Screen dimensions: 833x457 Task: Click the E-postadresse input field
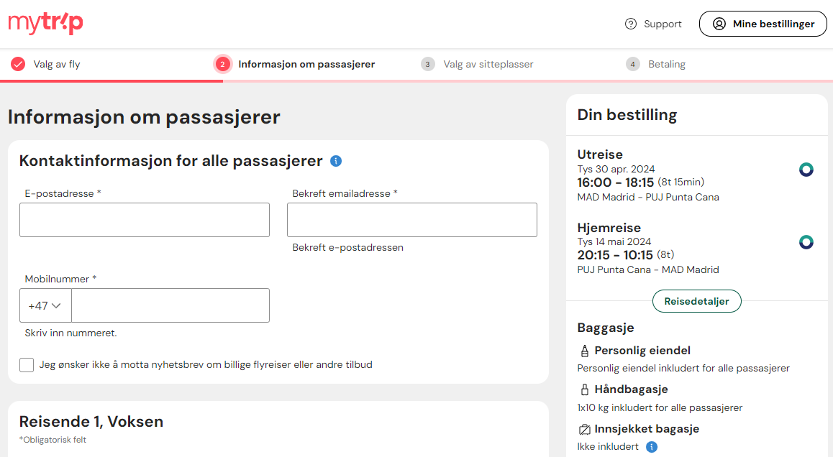(145, 220)
